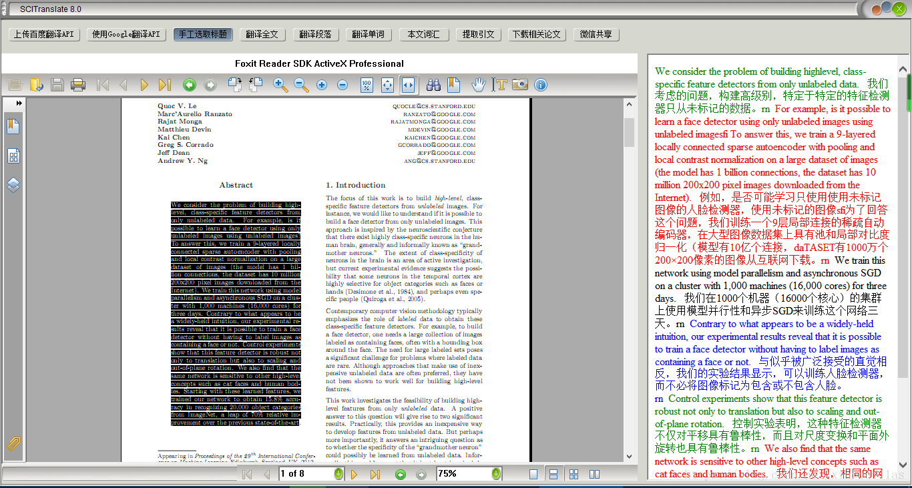Click the round plus zoom-in button
912x488 pixels.
click(322, 85)
